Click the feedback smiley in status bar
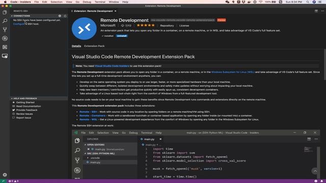 [316, 181]
